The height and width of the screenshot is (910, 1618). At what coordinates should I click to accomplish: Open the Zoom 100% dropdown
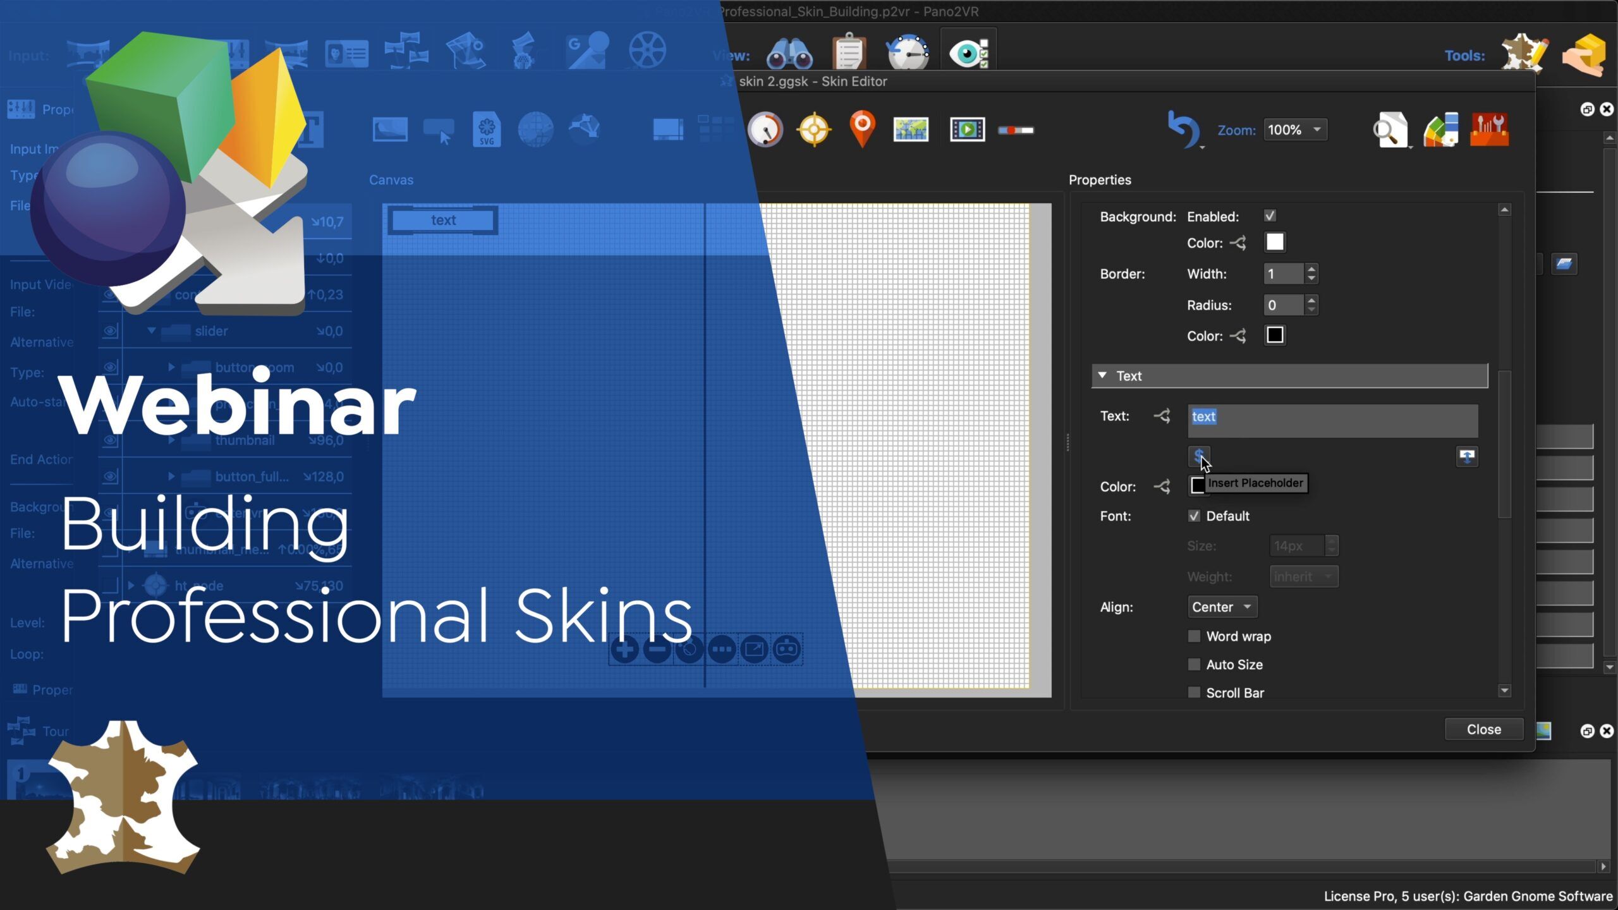(1294, 130)
